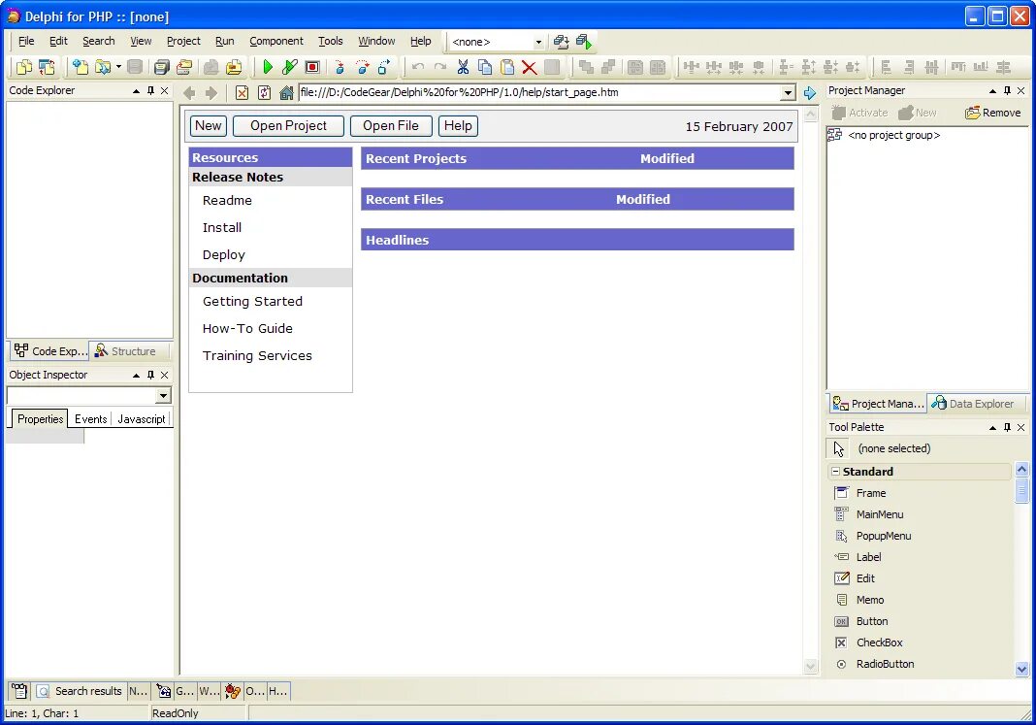
Task: Open the How-To Guide link
Action: 247,328
